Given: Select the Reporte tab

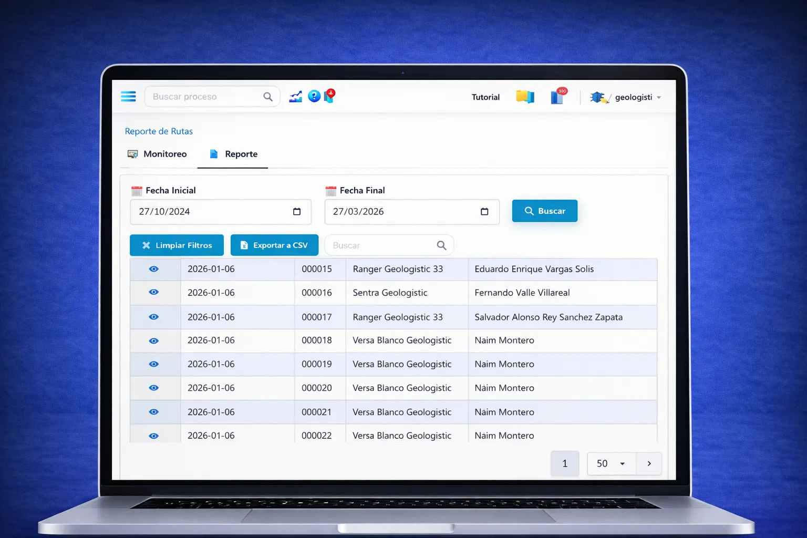Looking at the screenshot, I should coord(233,154).
